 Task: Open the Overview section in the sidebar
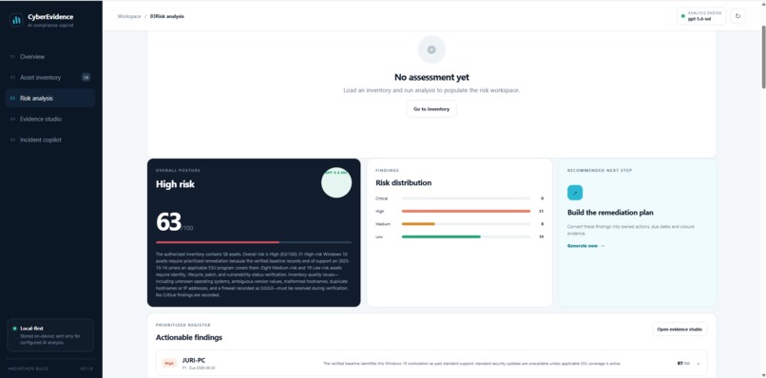pos(50,57)
